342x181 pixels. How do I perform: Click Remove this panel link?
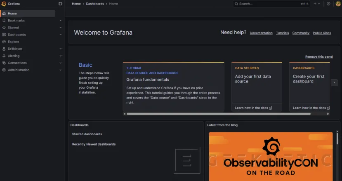pos(319,56)
